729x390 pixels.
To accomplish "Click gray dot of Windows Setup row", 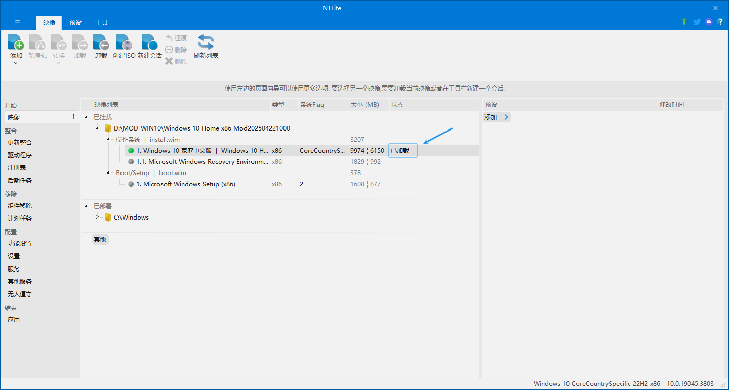I will 131,184.
